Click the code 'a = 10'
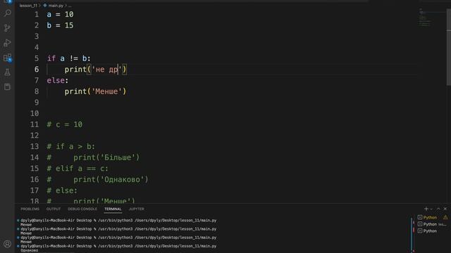 click(60, 14)
